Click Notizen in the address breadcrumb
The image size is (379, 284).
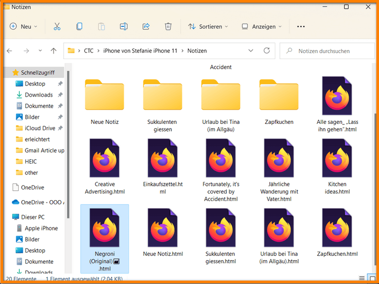(x=197, y=51)
